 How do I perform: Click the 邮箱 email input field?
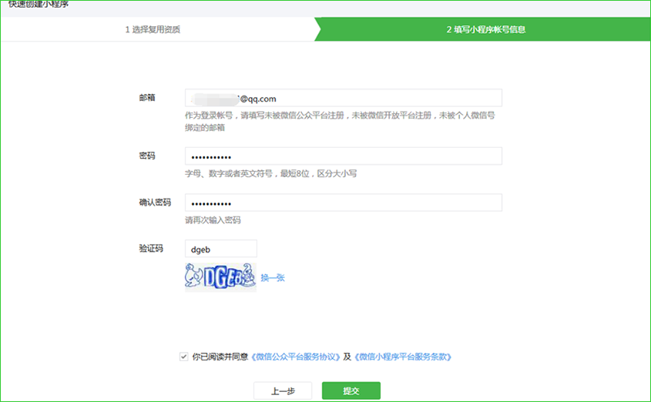point(343,98)
